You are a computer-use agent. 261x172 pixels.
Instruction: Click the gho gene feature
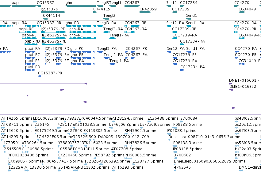[81, 6]
